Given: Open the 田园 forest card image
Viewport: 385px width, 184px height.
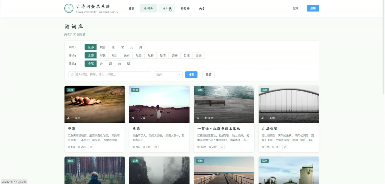Looking at the screenshot, I should pyautogui.click(x=95, y=170).
